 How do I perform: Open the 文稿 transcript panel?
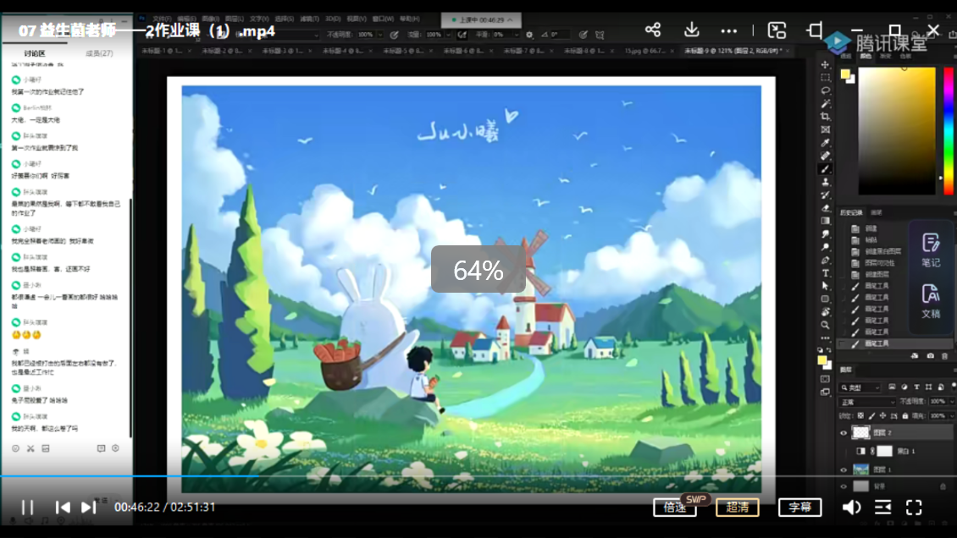[931, 301]
